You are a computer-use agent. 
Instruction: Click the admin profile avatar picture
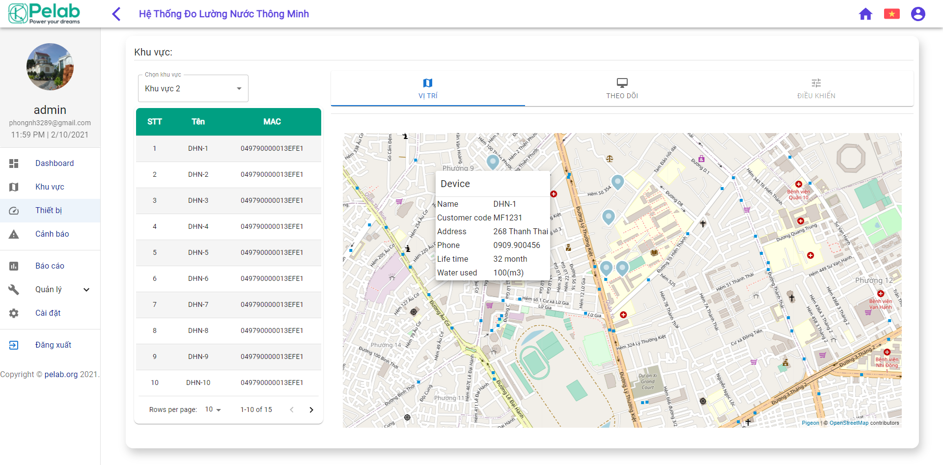pyautogui.click(x=50, y=67)
